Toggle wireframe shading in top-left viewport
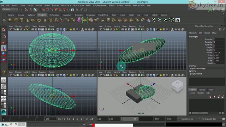Viewport: 226px width, 127px height. [x=58, y=30]
